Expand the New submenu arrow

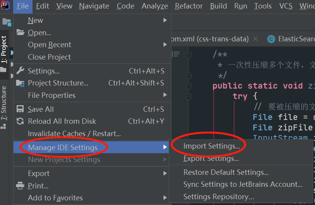[165, 20]
